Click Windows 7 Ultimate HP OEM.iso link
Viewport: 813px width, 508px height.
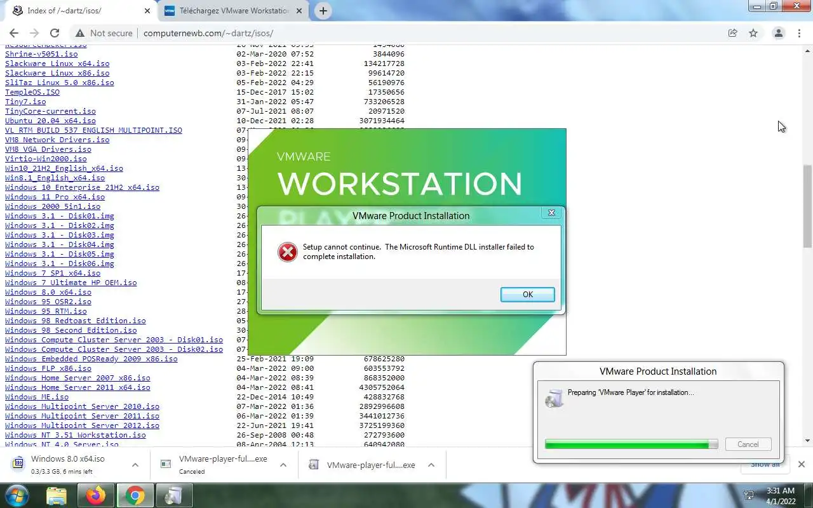click(71, 283)
